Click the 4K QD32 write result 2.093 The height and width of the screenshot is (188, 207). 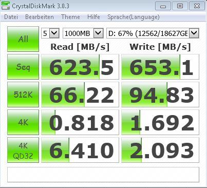click(160, 150)
